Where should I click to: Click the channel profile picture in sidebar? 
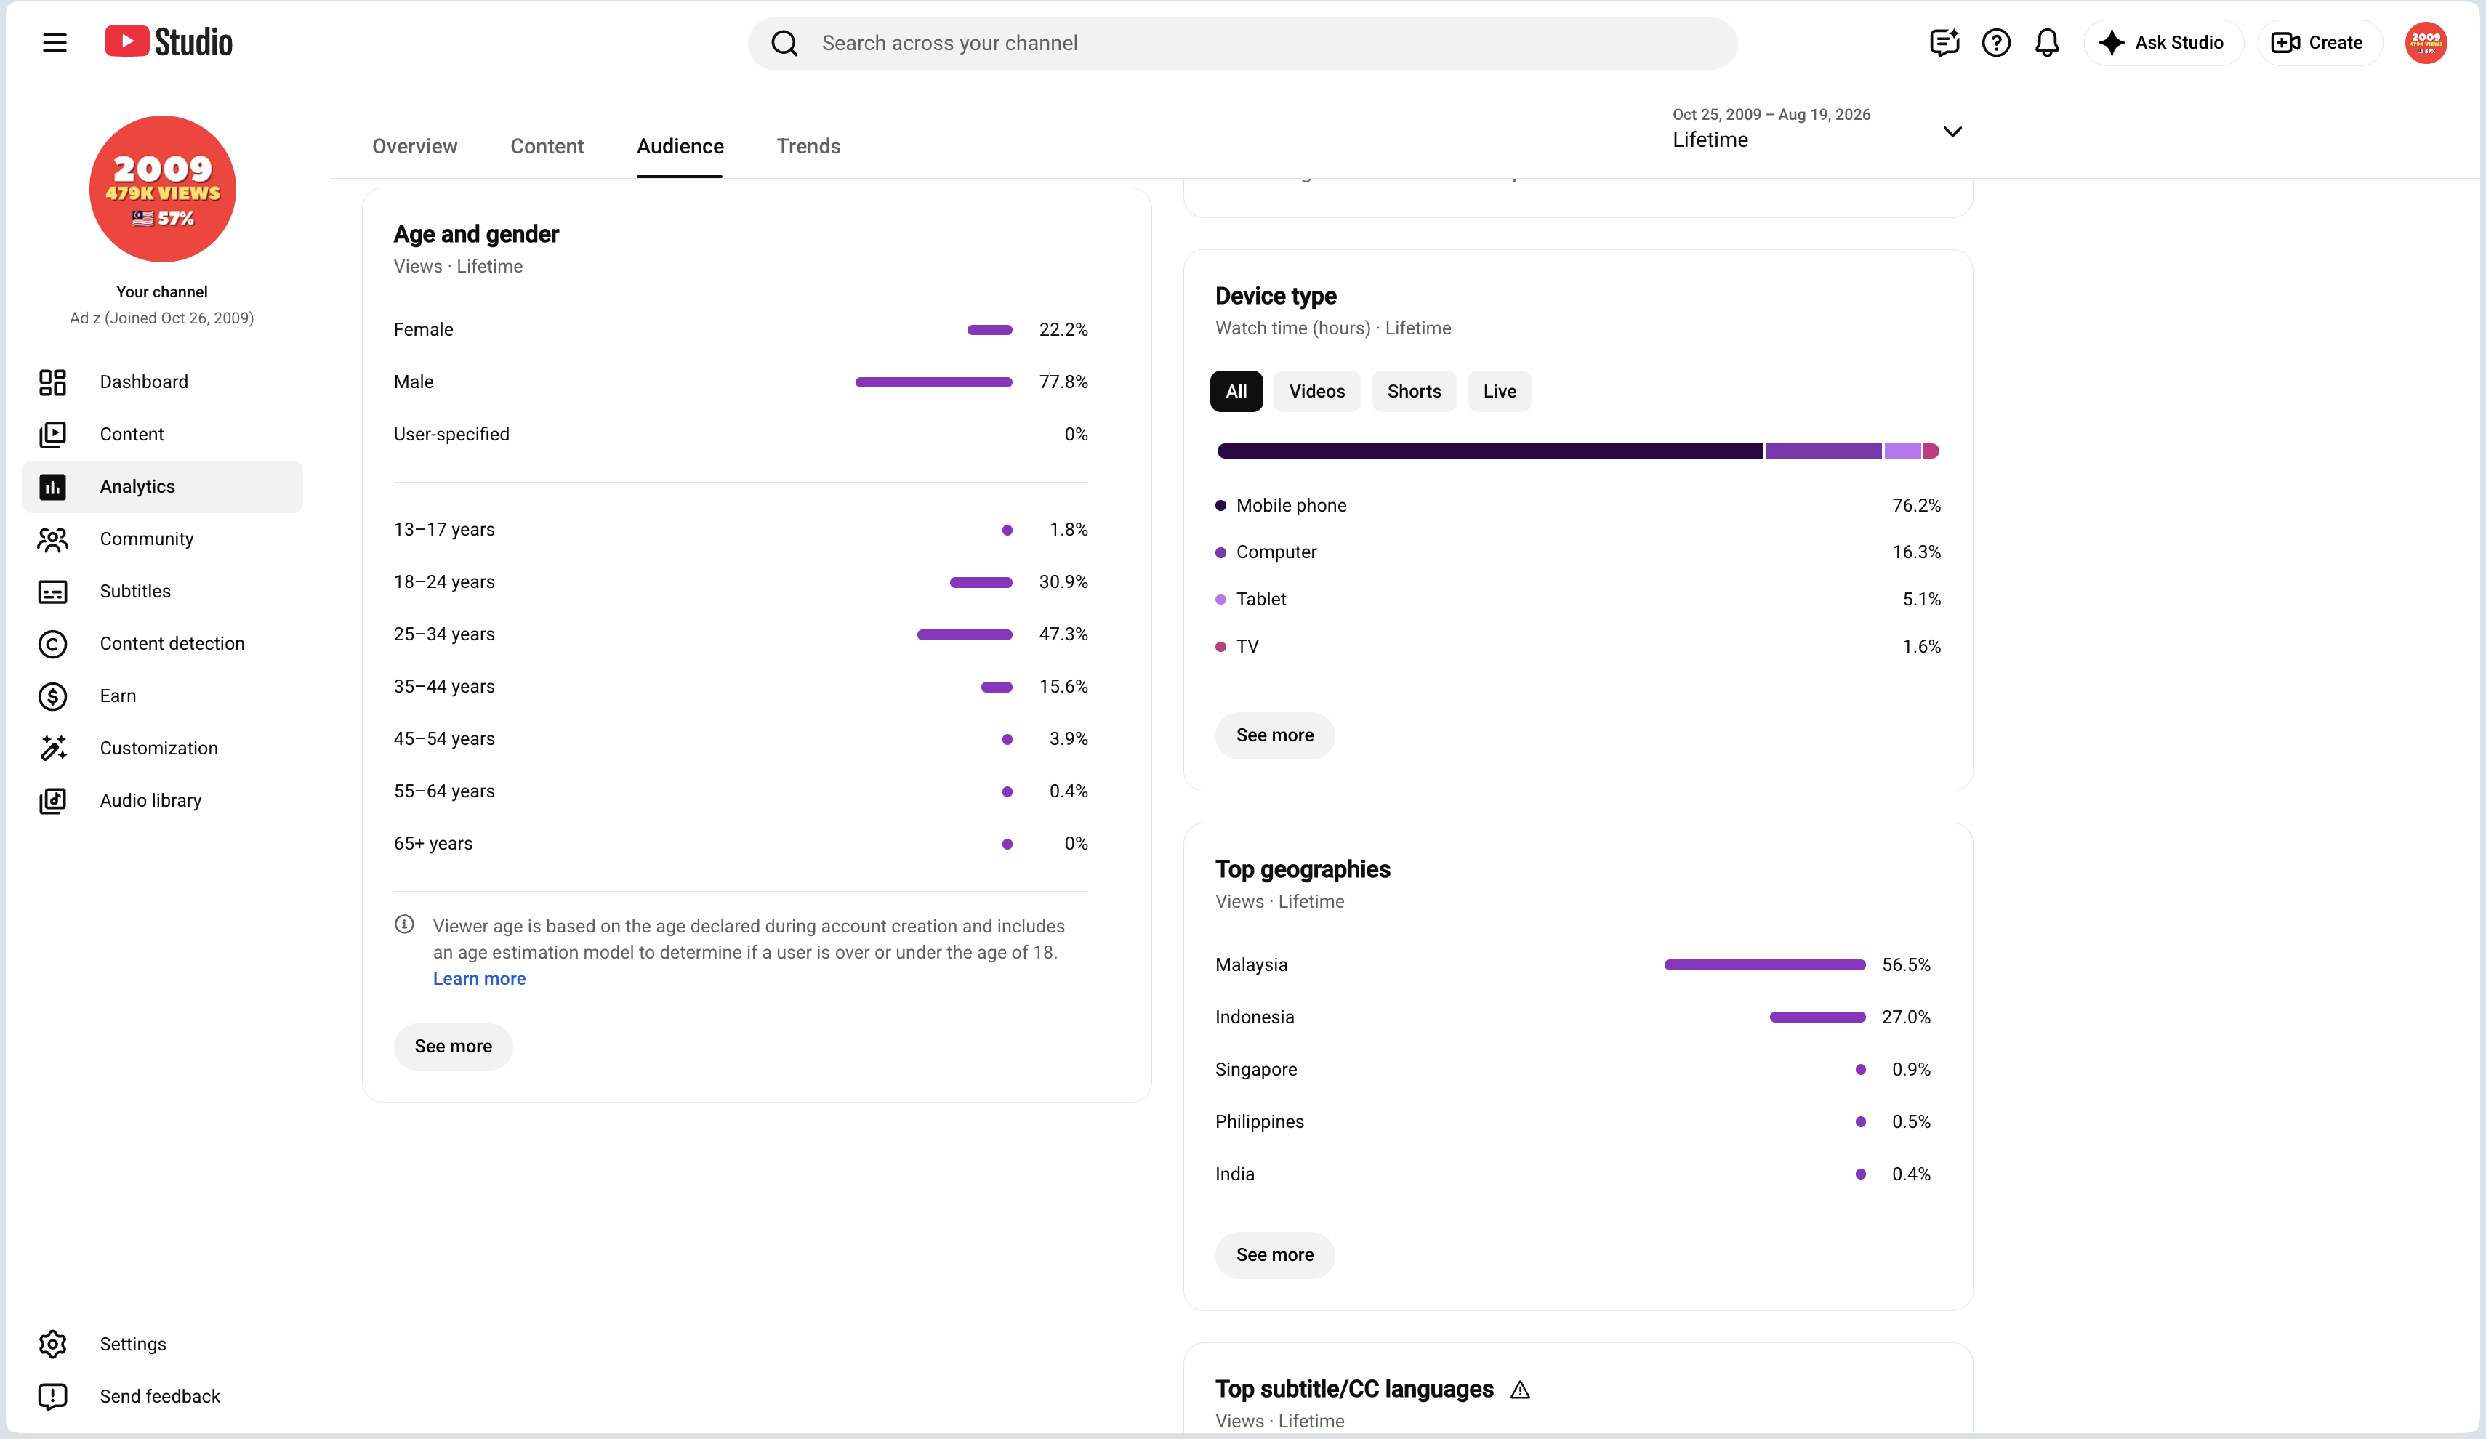[163, 188]
